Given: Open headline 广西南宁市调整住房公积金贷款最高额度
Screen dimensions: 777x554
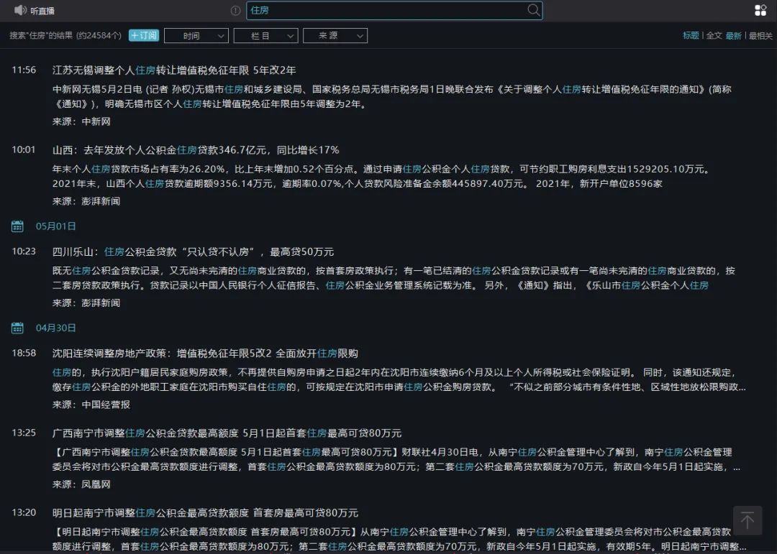Looking at the screenshot, I should point(227,433).
